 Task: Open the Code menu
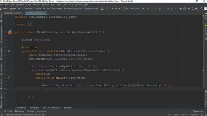pyautogui.click(x=29, y=5)
